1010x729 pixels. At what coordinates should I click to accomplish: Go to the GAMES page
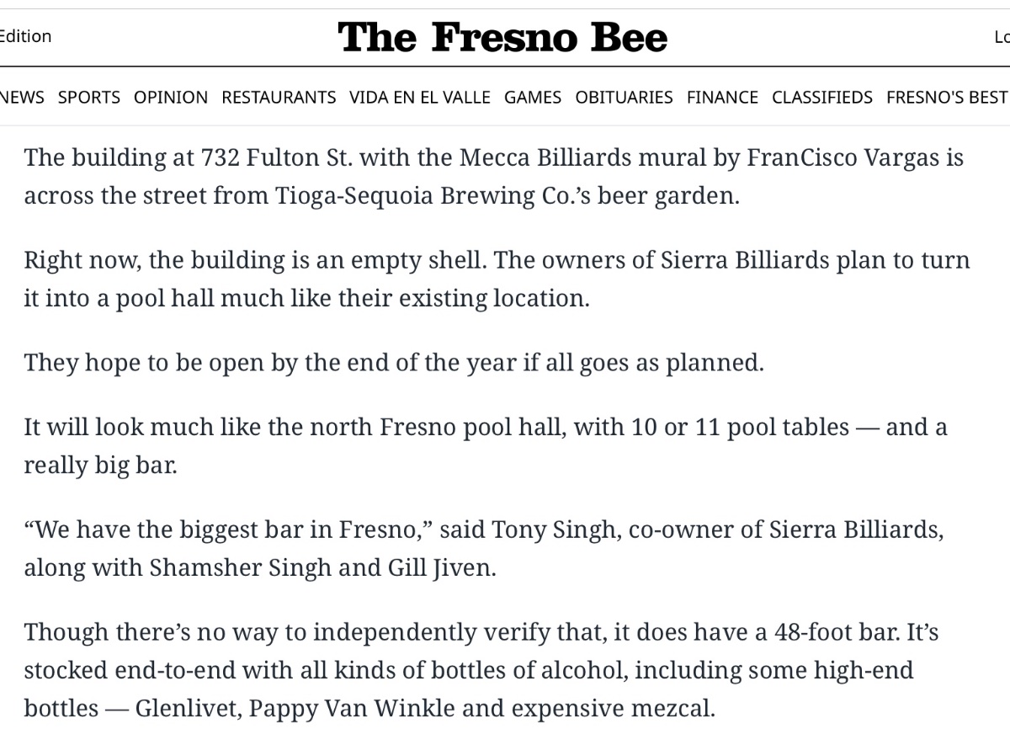click(533, 97)
